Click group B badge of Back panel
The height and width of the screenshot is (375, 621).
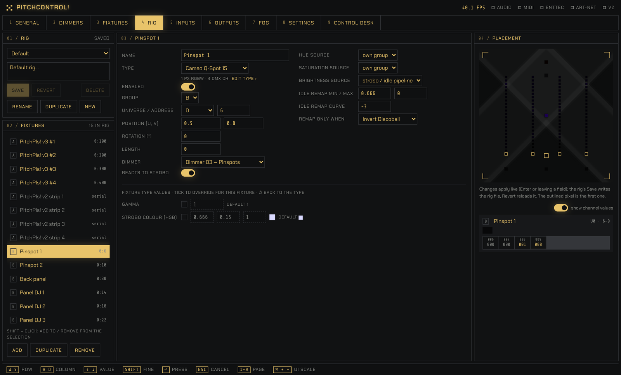pyautogui.click(x=13, y=279)
